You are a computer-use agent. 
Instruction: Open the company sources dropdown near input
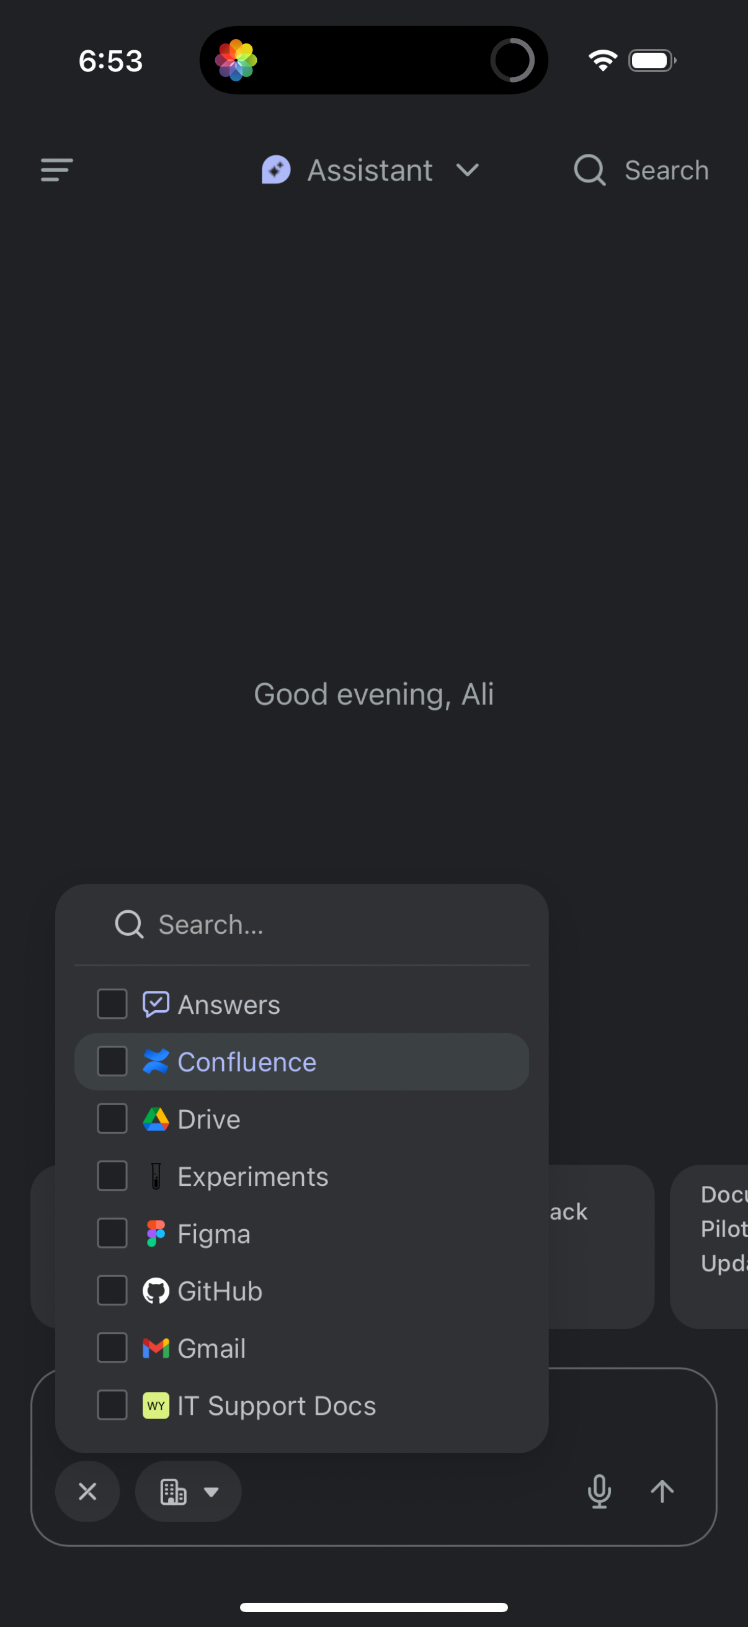tap(187, 1492)
